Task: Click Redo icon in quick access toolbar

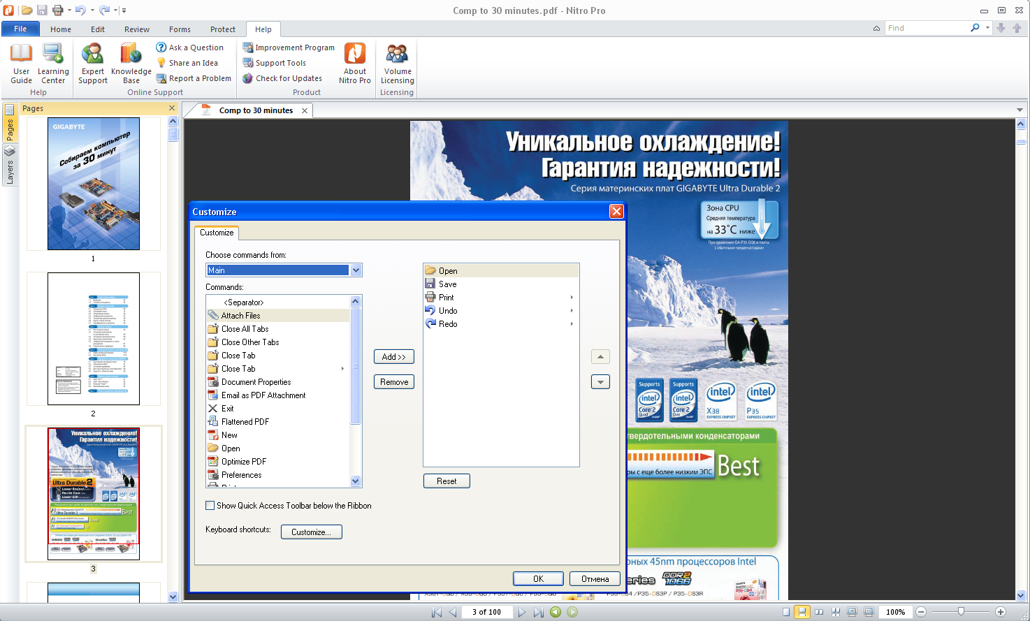Action: click(104, 10)
